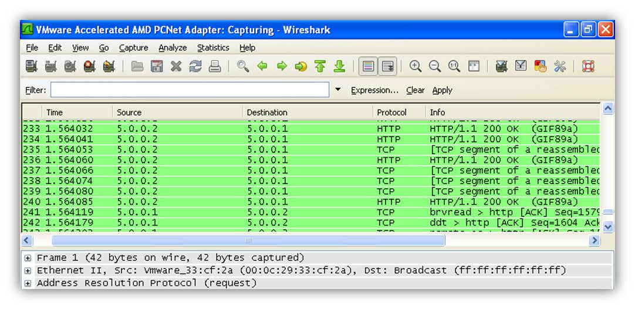Viewport: 635px width, 309px height.
Task: Open coloring rules icon
Action: (x=541, y=66)
